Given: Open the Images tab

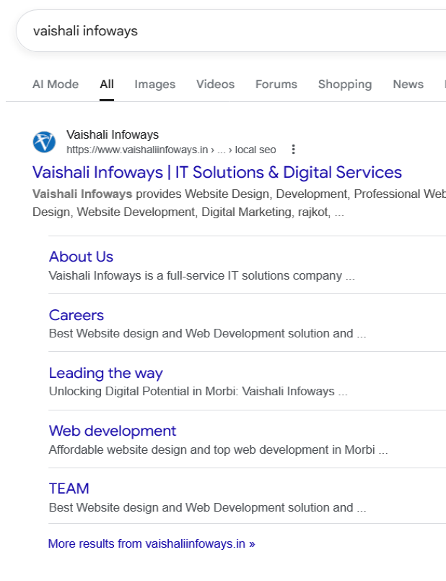Looking at the screenshot, I should click(x=154, y=85).
